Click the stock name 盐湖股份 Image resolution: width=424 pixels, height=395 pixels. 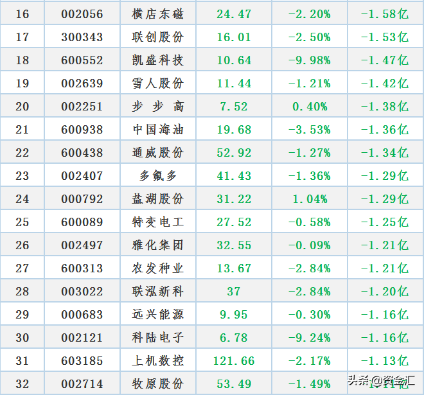(x=158, y=199)
